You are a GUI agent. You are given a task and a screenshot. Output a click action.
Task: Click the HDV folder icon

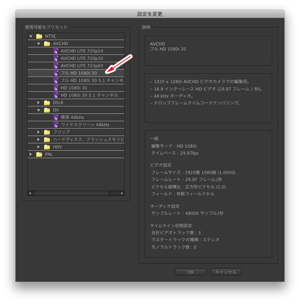(x=47, y=147)
